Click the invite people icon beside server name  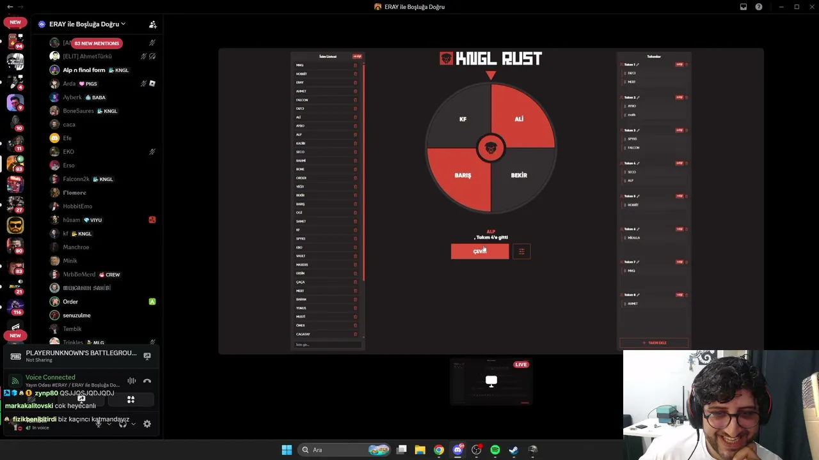point(153,24)
